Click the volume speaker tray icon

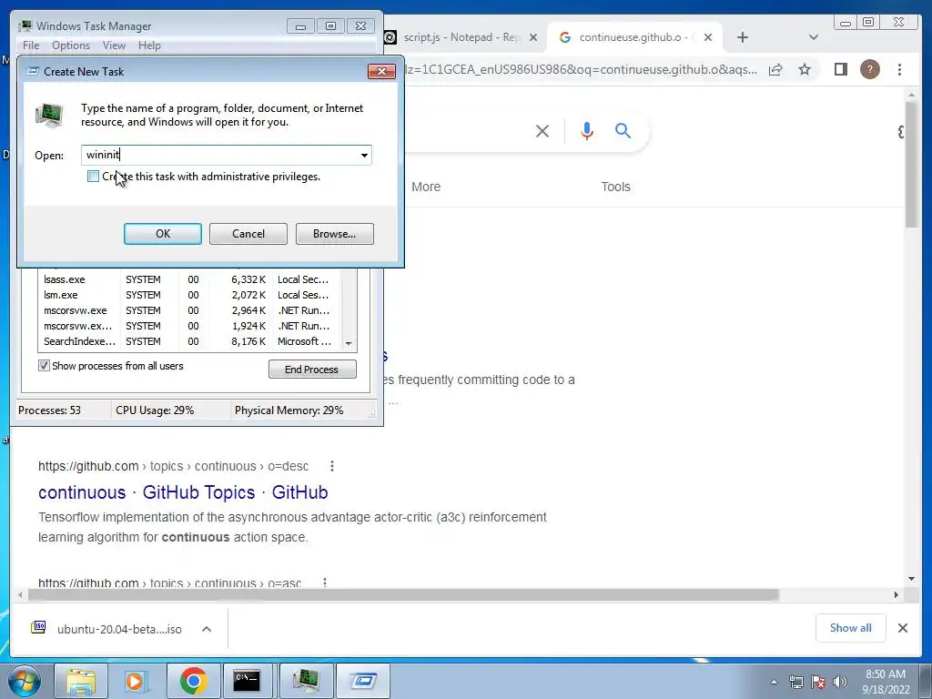coord(840,682)
